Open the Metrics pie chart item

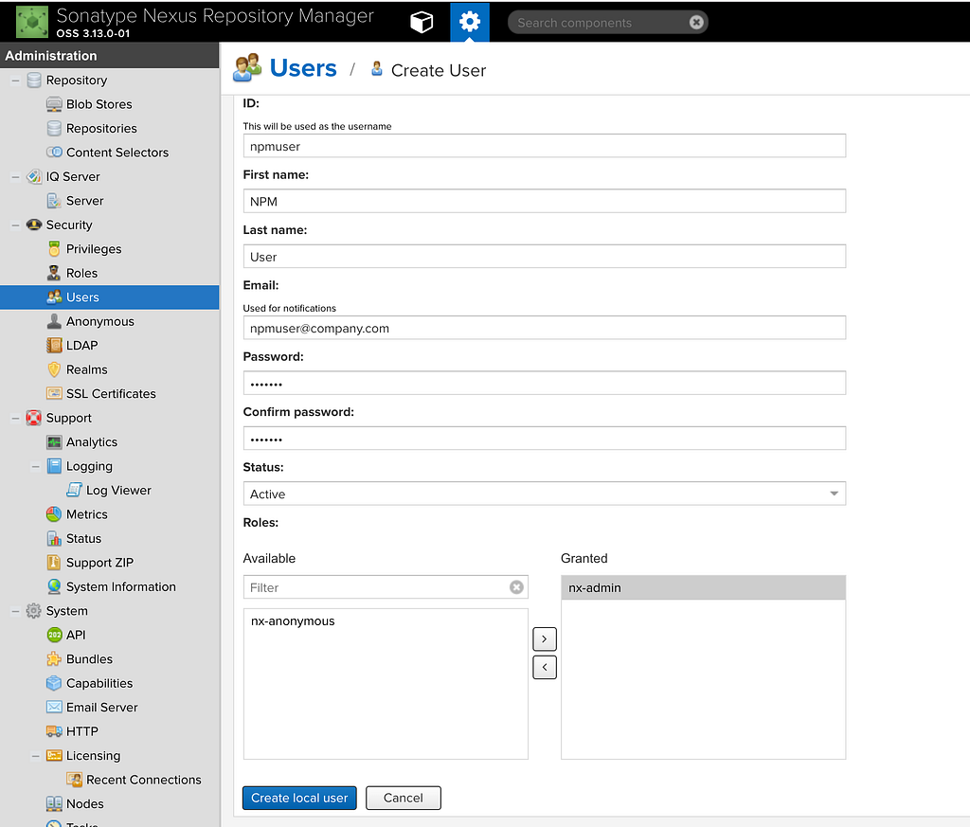pos(86,514)
